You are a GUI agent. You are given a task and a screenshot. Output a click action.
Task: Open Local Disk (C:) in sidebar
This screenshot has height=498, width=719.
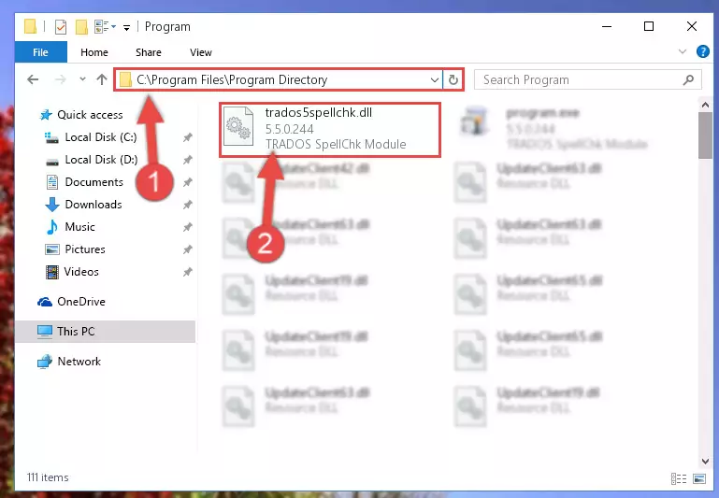[x=91, y=137]
